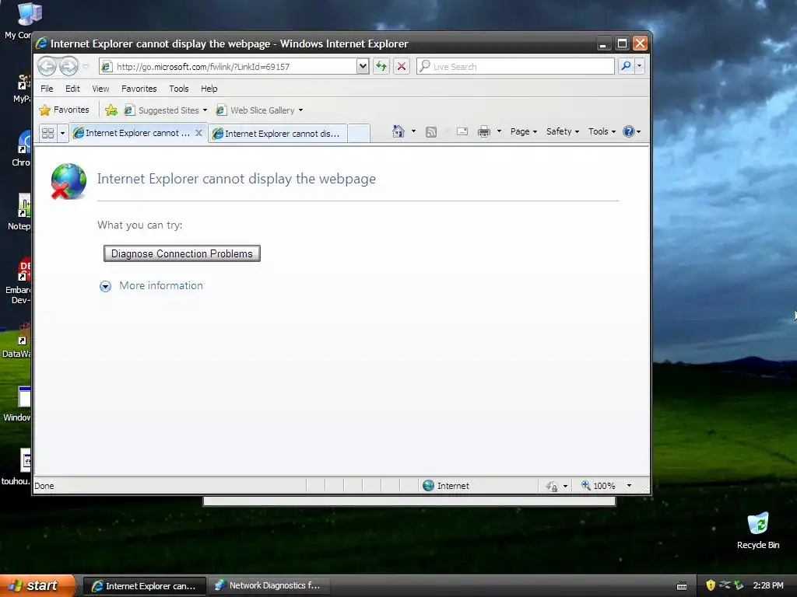797x597 pixels.
Task: Open the Edit menu
Action: [72, 89]
